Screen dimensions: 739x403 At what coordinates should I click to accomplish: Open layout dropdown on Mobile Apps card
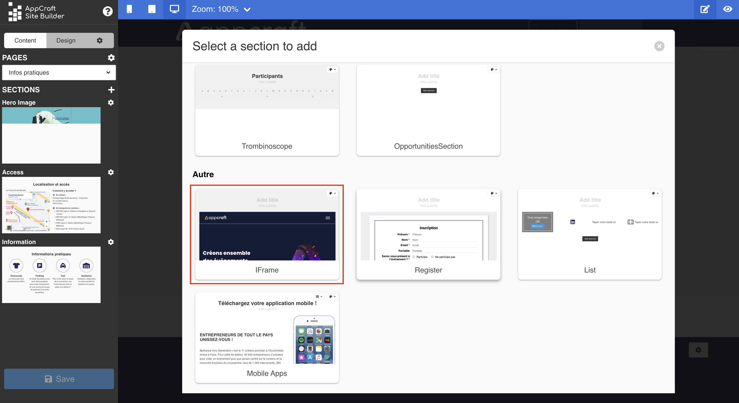click(x=319, y=297)
